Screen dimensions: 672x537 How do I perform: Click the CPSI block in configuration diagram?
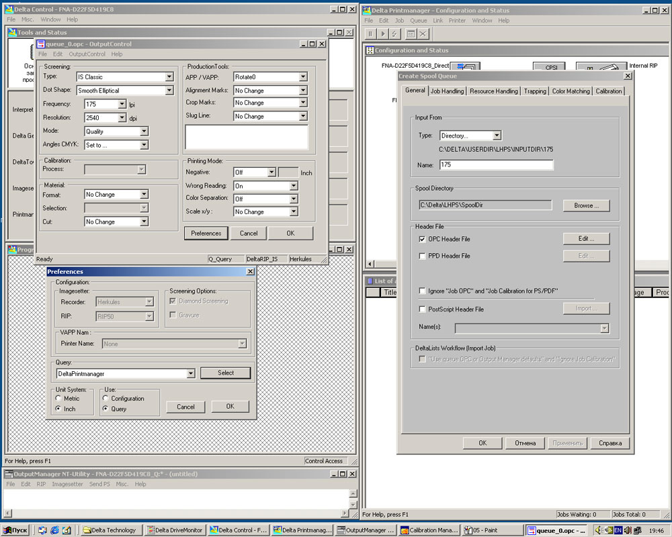(x=549, y=66)
